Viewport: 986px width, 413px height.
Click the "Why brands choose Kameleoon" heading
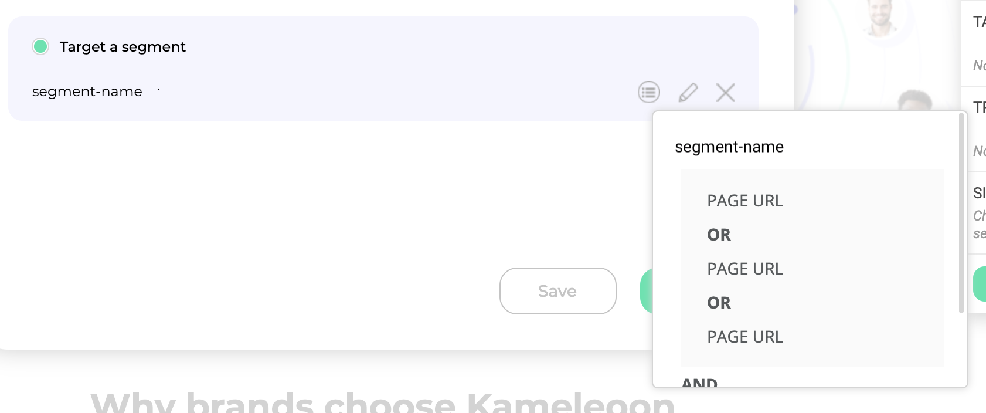[x=382, y=402]
